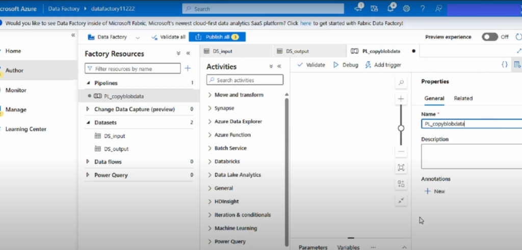Click the collapse canvas arrows icon
Screen dimensions: 522x250
401,200
